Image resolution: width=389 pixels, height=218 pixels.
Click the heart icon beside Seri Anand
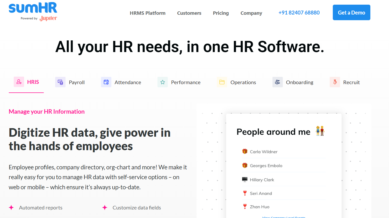coord(245,193)
